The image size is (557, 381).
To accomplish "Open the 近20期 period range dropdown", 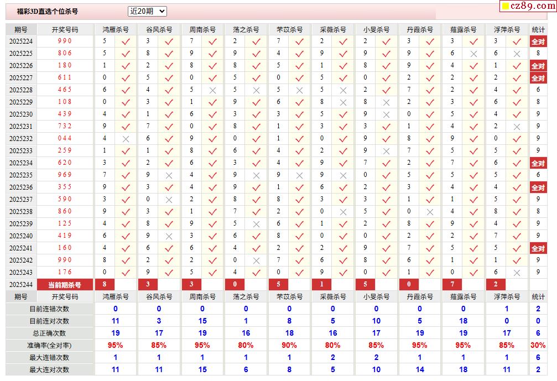I will point(147,12).
